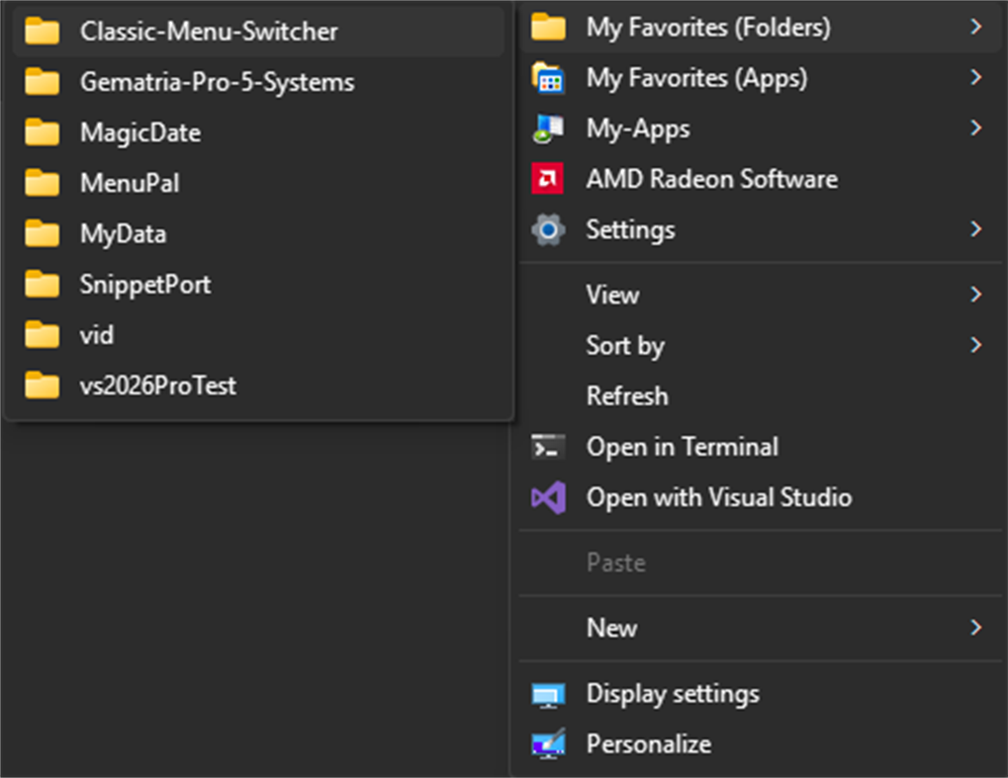Image resolution: width=1008 pixels, height=778 pixels.
Task: Click the My Favorites (Folders) folder icon
Action: (548, 28)
